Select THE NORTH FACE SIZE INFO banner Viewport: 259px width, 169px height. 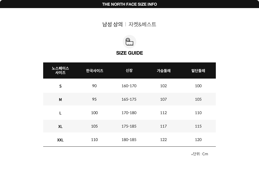129,4
